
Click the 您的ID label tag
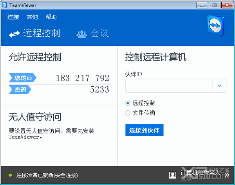(22, 78)
